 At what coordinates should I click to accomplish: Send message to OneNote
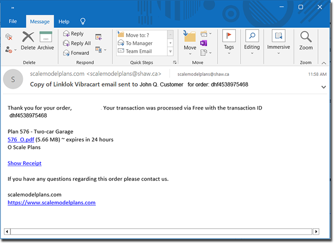coord(203,43)
